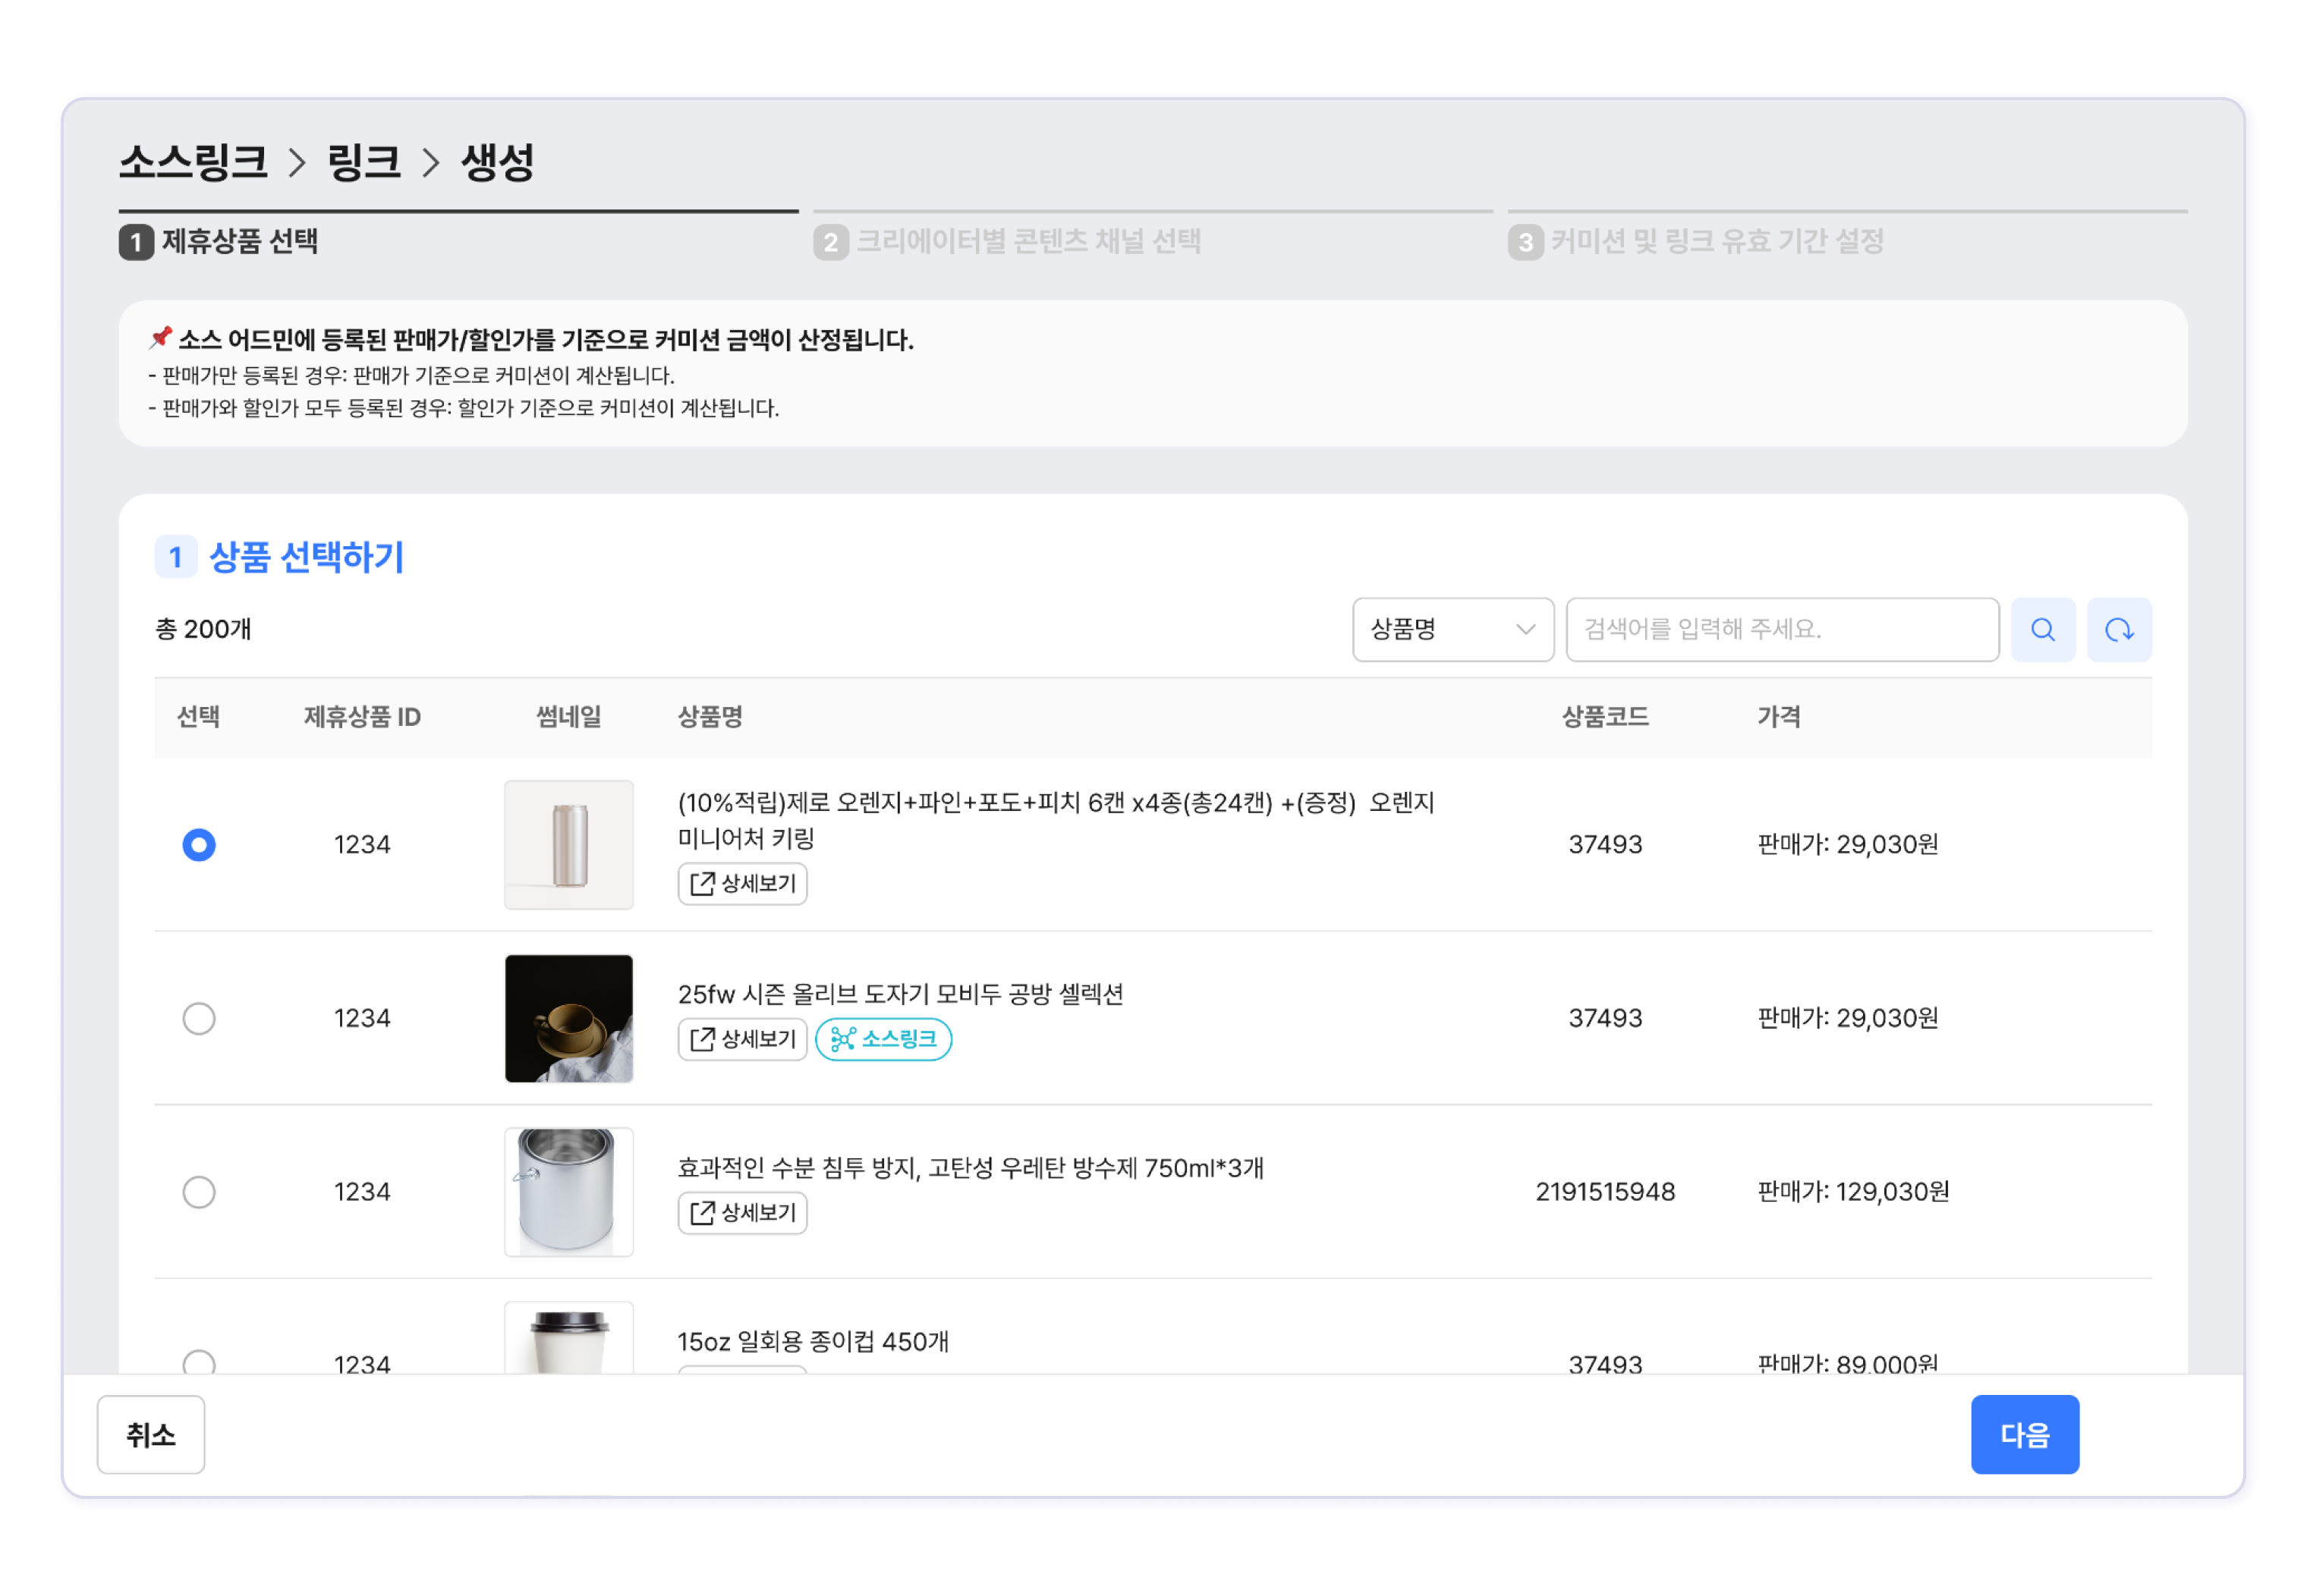Click the 취소 button

click(x=151, y=1434)
